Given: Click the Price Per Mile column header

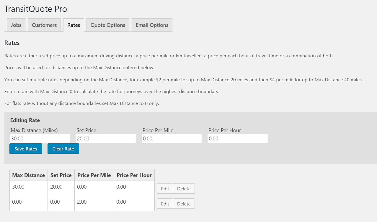Looking at the screenshot, I should click(94, 175).
